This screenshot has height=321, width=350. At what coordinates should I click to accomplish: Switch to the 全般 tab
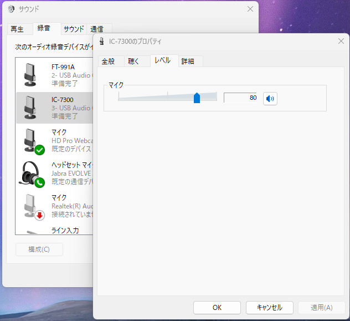[x=111, y=61]
